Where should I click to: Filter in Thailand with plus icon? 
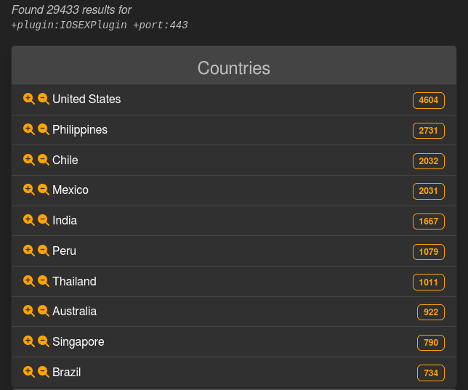29,281
